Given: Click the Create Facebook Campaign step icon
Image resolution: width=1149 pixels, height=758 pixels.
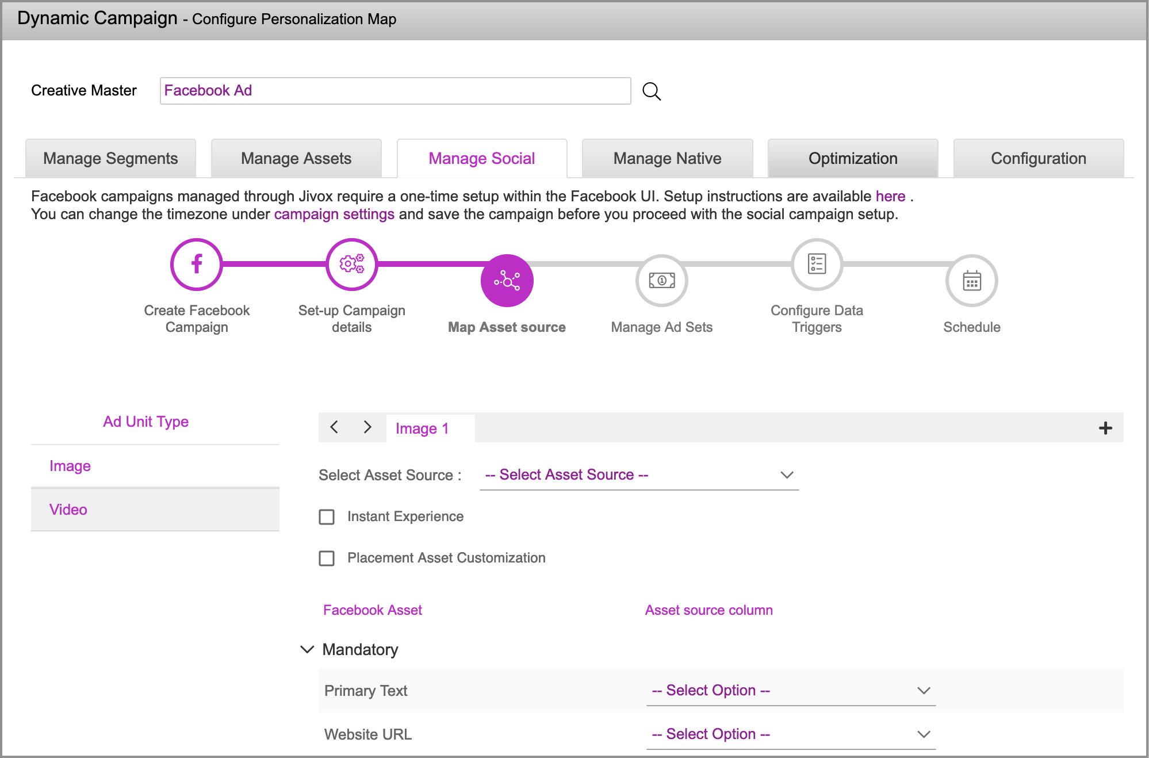Looking at the screenshot, I should point(197,265).
